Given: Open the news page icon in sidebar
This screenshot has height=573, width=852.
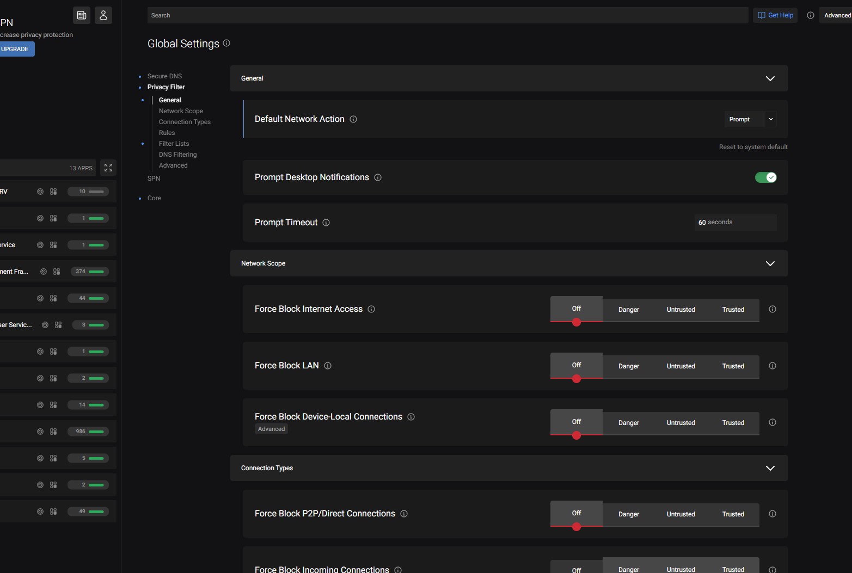Looking at the screenshot, I should pyautogui.click(x=82, y=15).
